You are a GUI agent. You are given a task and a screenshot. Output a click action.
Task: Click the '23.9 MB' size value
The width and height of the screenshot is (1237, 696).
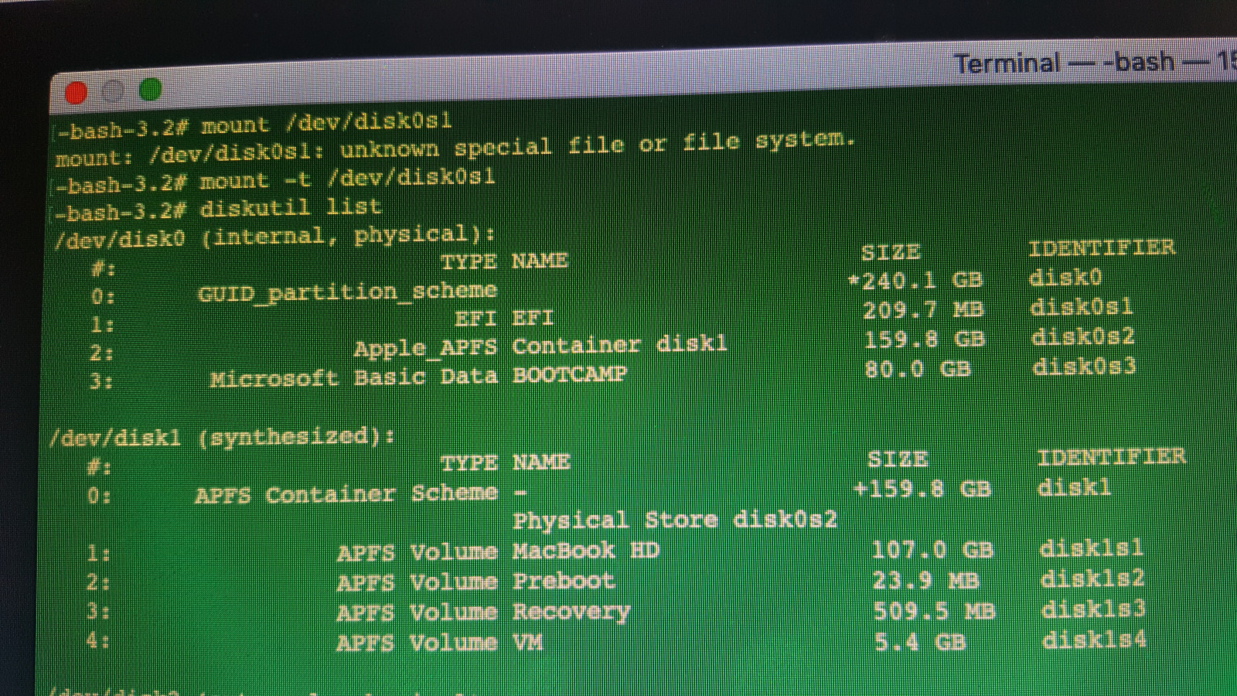tap(926, 580)
